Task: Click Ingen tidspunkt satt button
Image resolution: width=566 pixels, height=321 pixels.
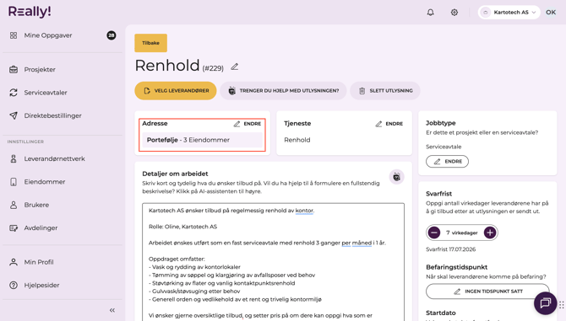Action: (x=487, y=292)
